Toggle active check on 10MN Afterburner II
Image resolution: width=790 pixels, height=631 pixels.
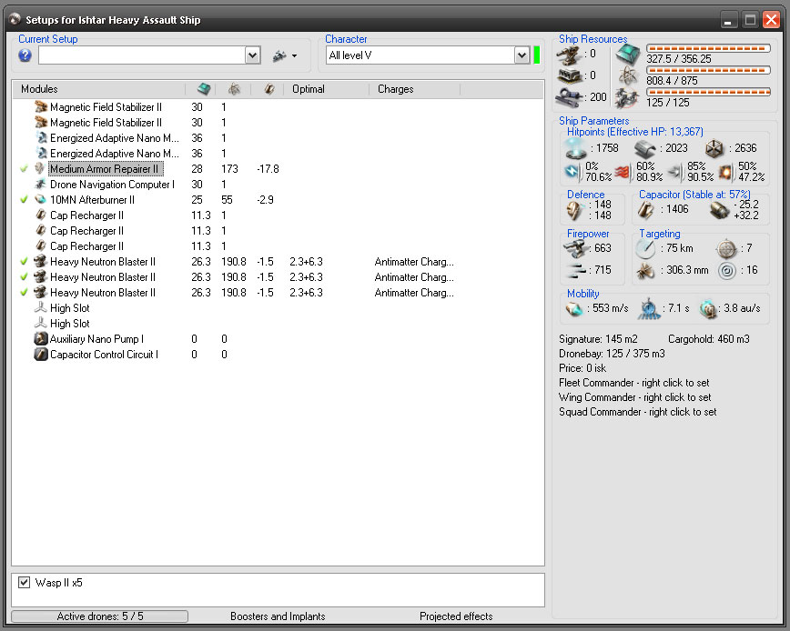[x=24, y=200]
